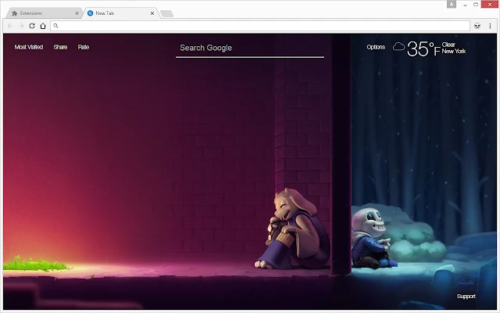The image size is (500, 313).
Task: Click the search magnifier icon in address bar
Action: (55, 26)
